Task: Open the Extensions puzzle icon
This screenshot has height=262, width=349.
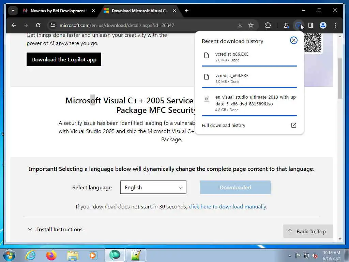Action: pos(268,25)
